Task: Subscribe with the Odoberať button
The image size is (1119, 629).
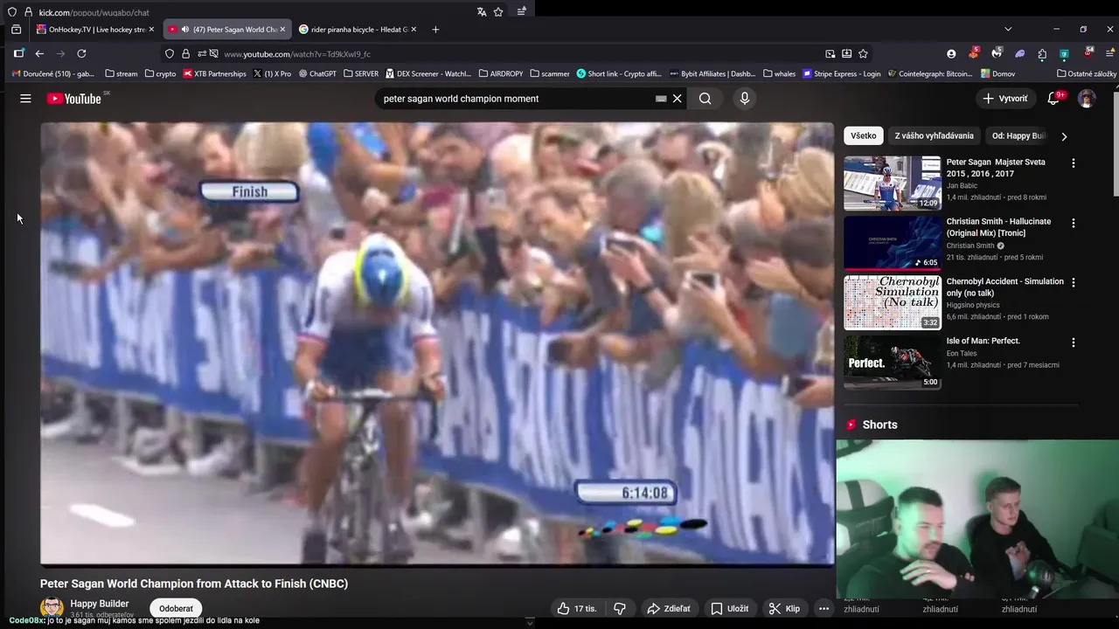Action: (x=176, y=608)
